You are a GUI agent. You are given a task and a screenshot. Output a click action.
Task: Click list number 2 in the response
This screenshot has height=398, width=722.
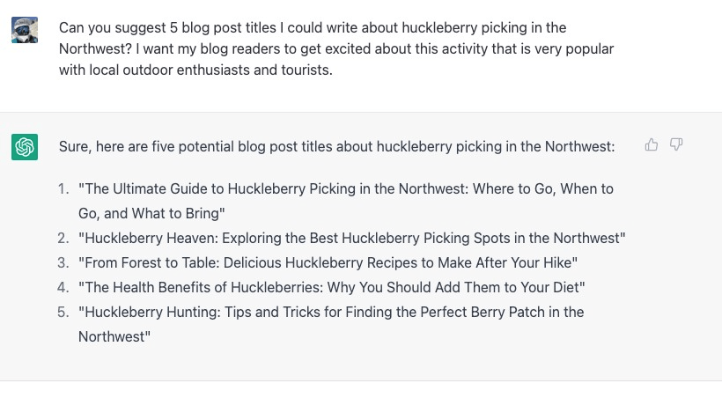pyautogui.click(x=63, y=238)
